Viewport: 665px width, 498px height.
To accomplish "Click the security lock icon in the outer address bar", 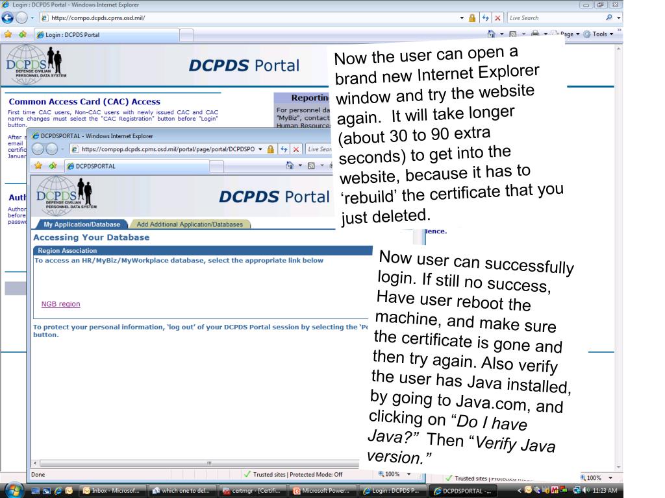I will (481, 18).
